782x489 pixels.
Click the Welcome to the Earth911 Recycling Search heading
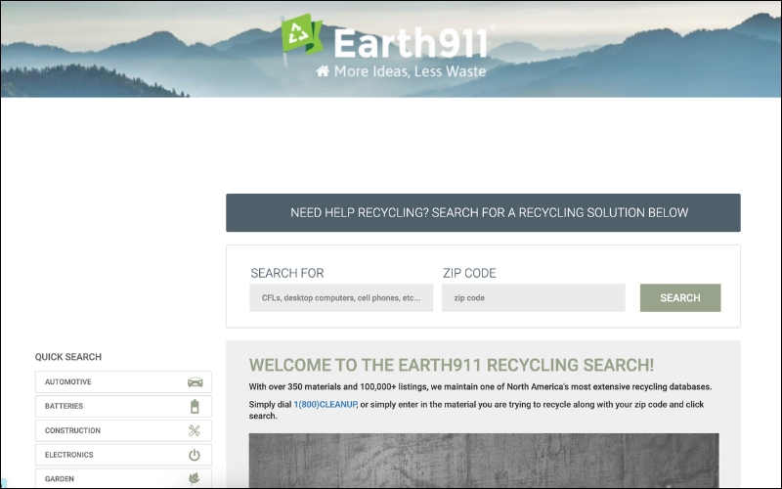coord(452,365)
